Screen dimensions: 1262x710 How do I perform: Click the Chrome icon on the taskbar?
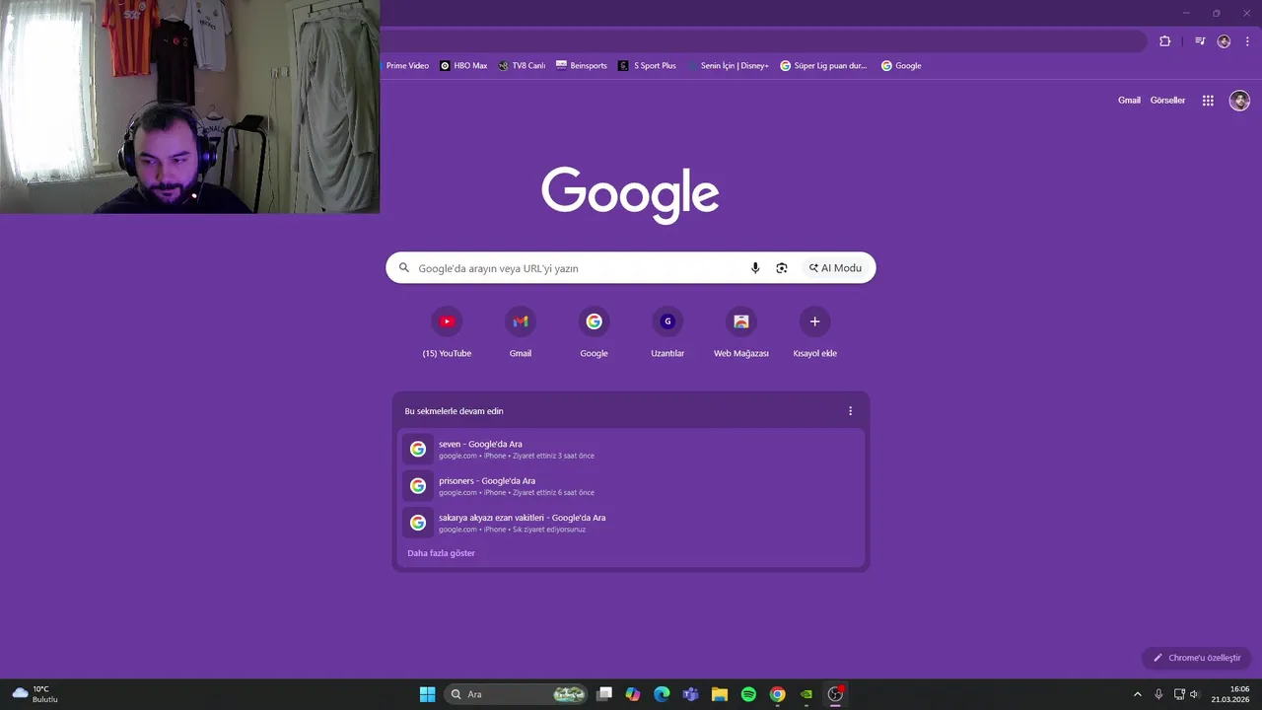(777, 694)
